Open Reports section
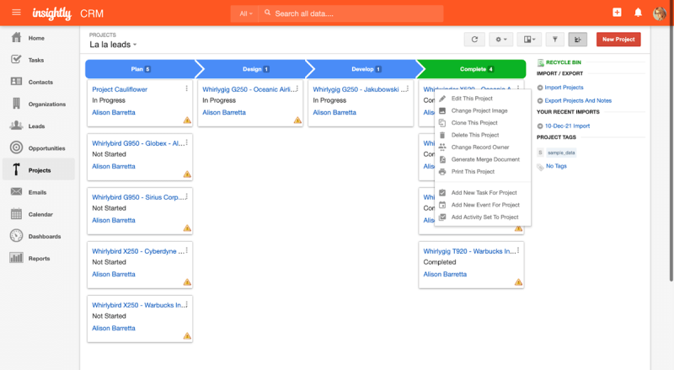Screen dimensions: 674x370 (39, 259)
